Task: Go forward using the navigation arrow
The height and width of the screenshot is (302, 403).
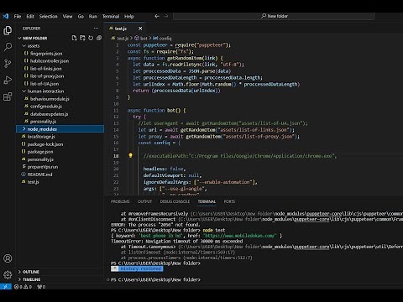Action: click(x=166, y=16)
